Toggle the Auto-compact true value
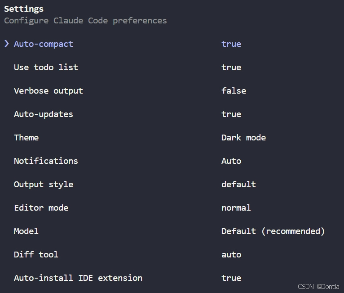Image resolution: width=344 pixels, height=293 pixels. pos(231,44)
